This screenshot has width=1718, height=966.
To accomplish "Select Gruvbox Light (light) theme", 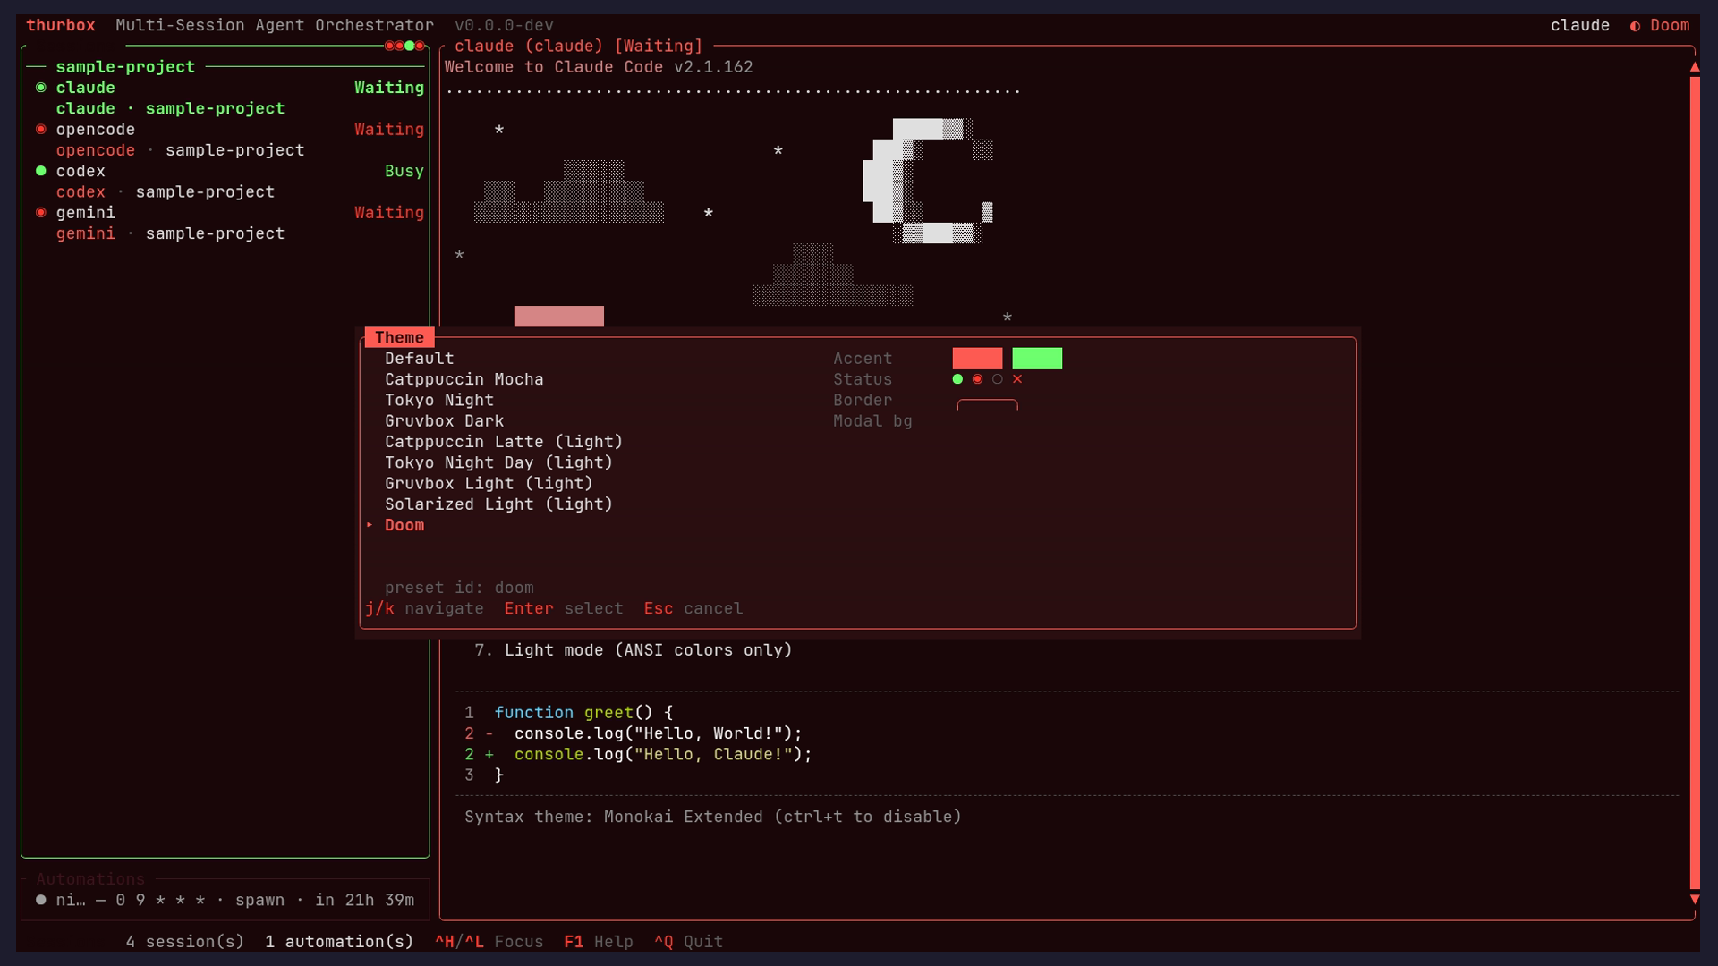I will coord(489,484).
